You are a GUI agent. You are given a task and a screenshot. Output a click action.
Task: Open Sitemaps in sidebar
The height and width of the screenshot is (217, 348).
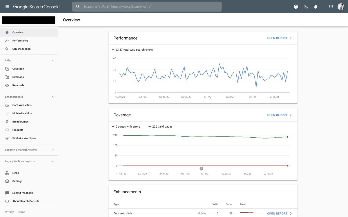pos(29,77)
